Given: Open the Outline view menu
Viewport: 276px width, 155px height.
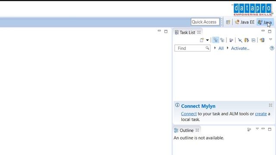Looking at the screenshot, I should [257, 129].
